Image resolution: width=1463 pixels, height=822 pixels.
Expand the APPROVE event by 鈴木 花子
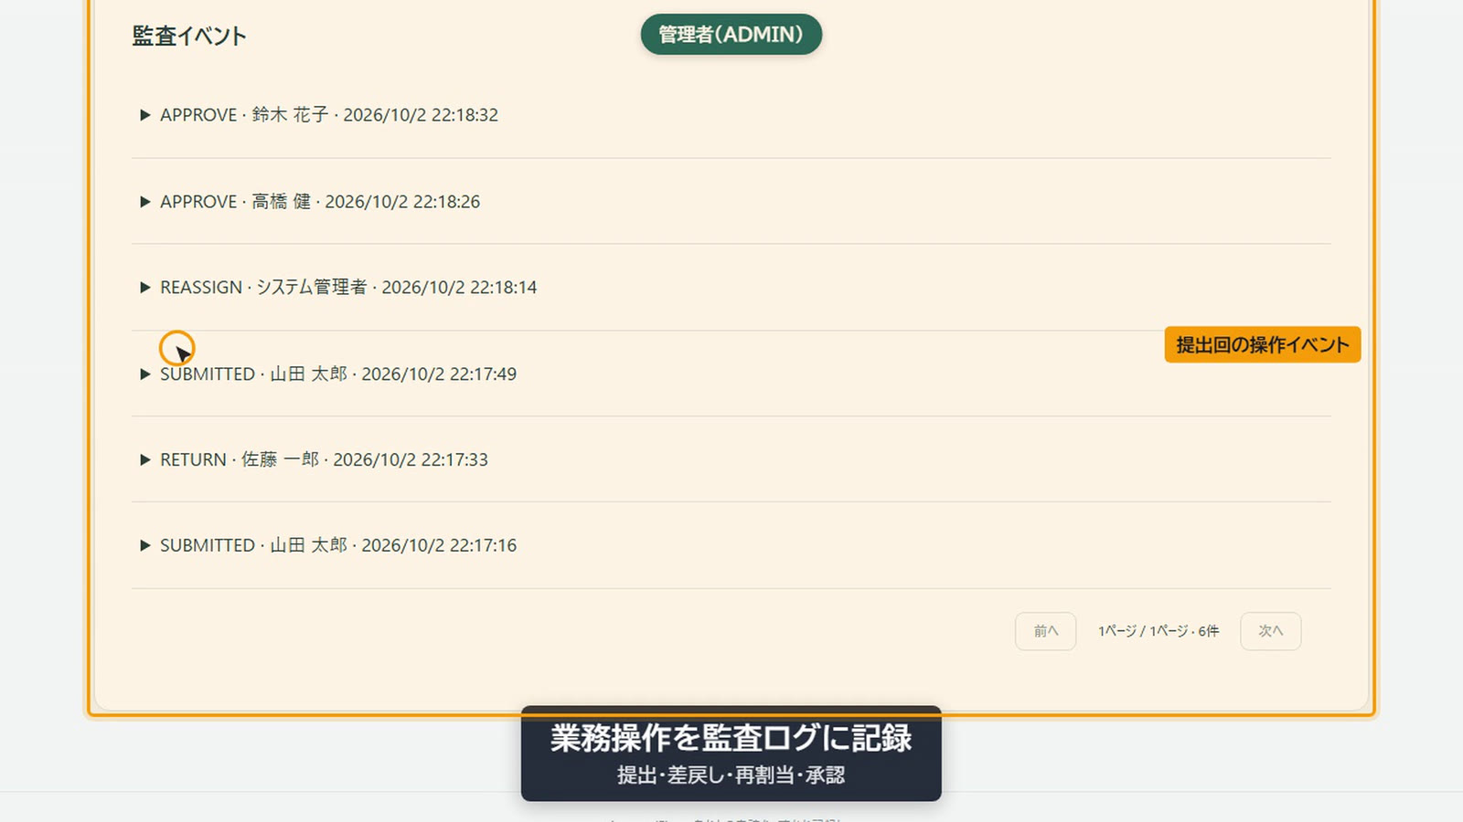[x=144, y=115]
